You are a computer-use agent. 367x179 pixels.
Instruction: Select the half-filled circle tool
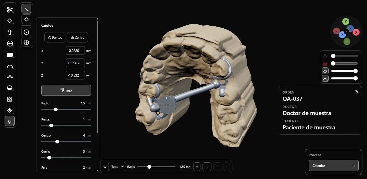coord(10,88)
